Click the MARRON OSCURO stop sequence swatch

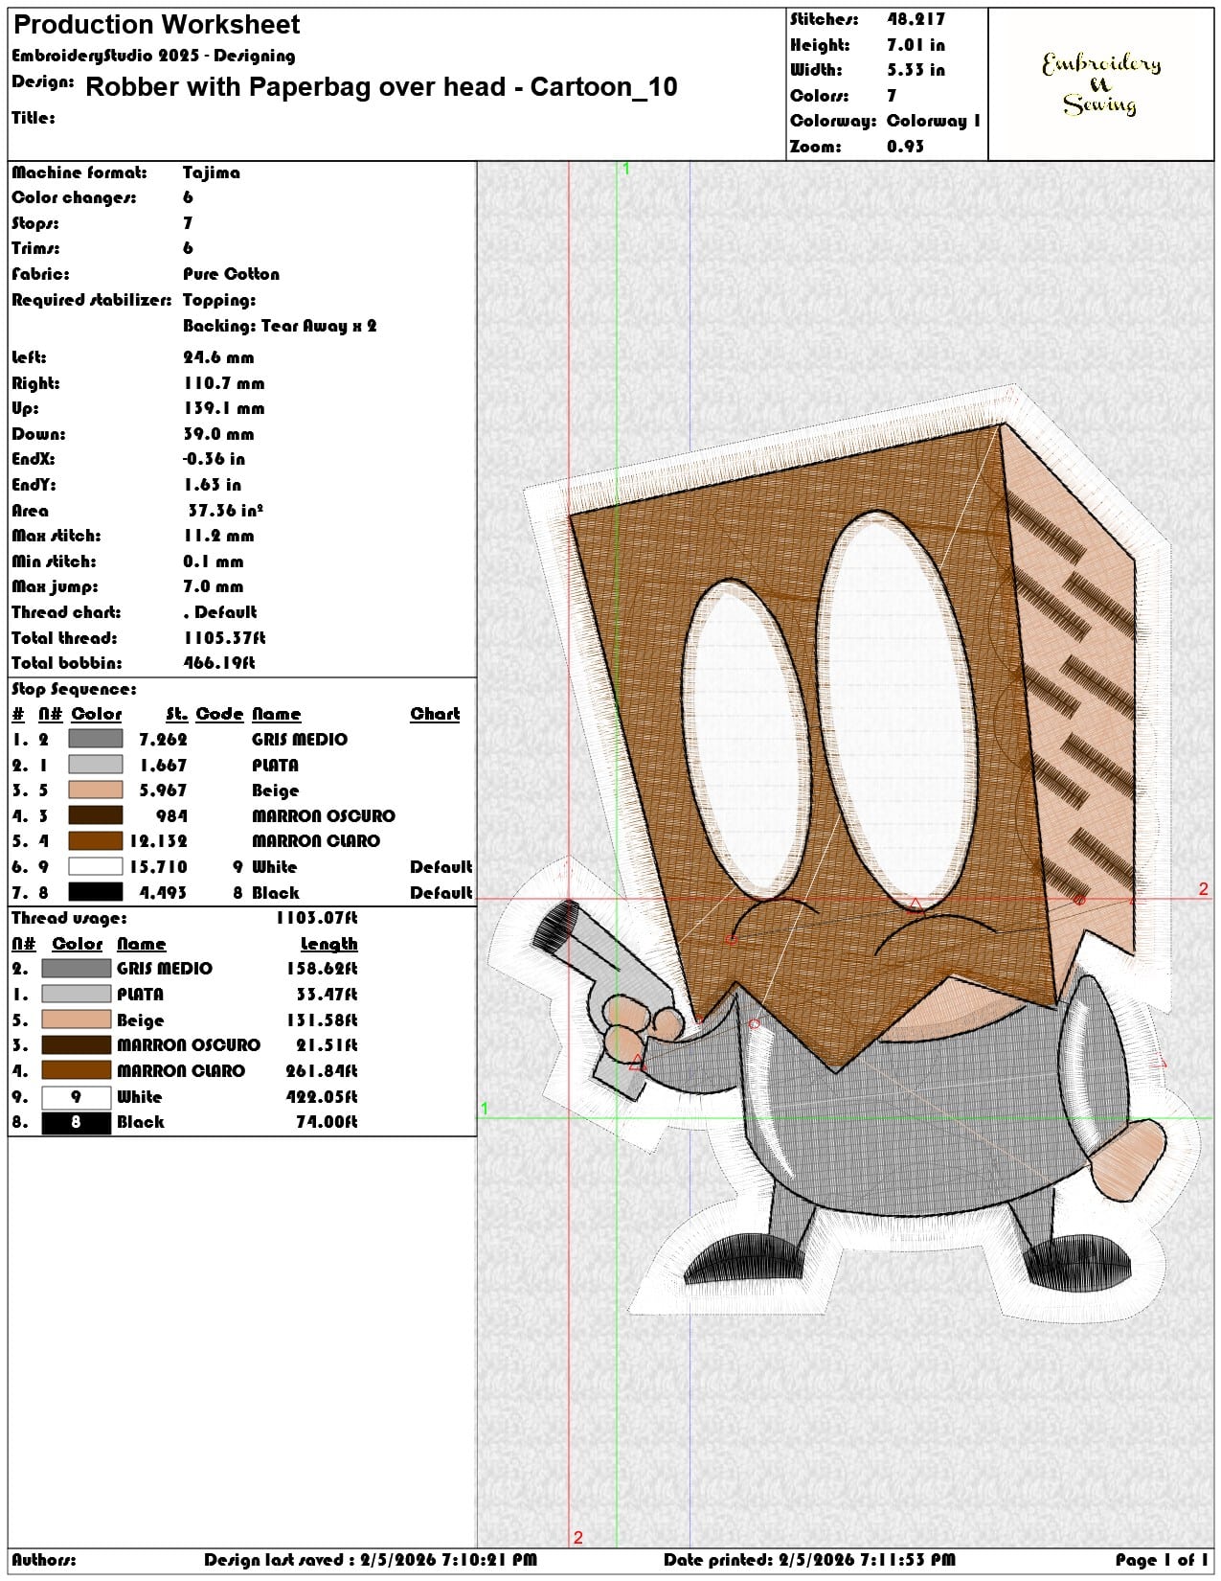pos(95,815)
